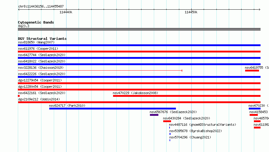Select the red bar under nsv470229

187,96
